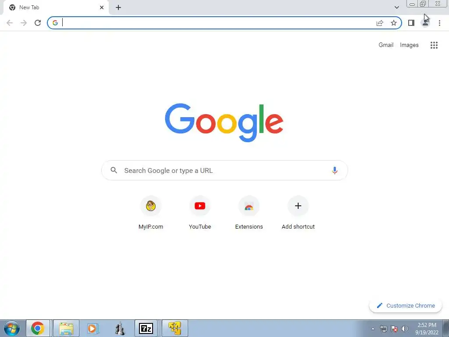The height and width of the screenshot is (337, 449).
Task: Open Chrome three-dot menu
Action: (x=439, y=23)
